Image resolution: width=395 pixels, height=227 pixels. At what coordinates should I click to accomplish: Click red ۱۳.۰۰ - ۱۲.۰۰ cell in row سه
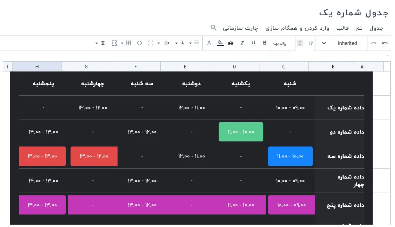94,156
